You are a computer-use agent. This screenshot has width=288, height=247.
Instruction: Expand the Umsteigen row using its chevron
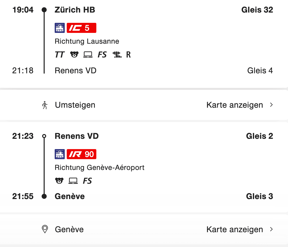[271, 105]
